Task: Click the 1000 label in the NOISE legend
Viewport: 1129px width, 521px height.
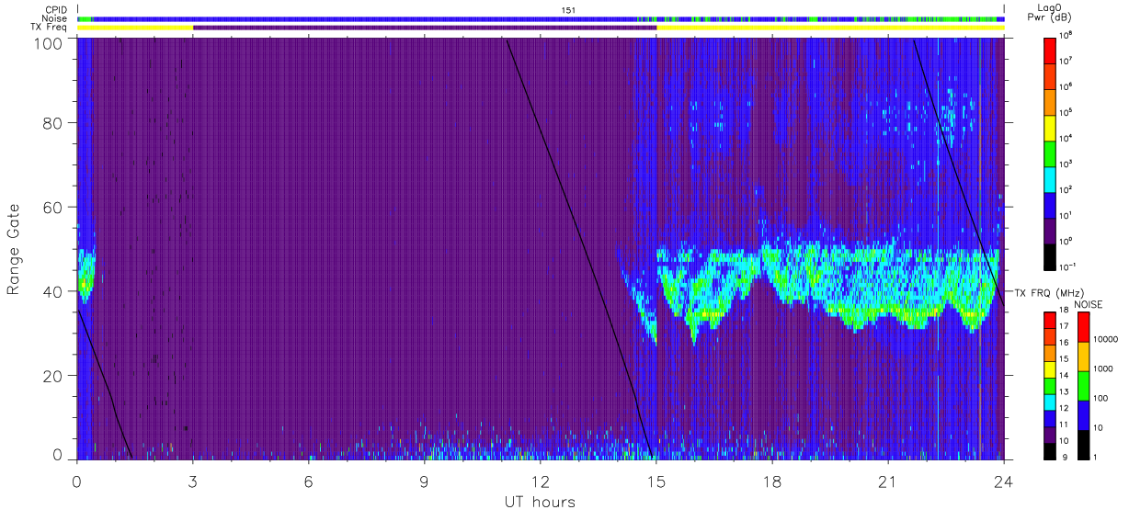Action: [1104, 368]
